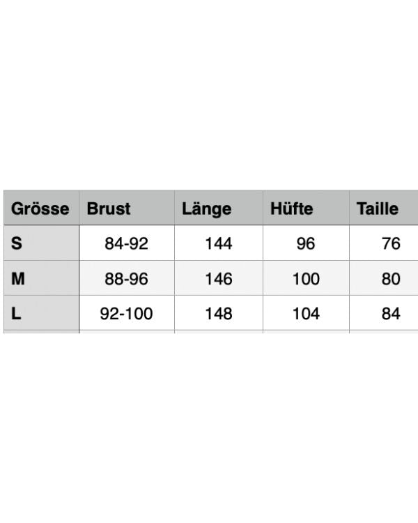Select the S size row label

tap(17, 243)
